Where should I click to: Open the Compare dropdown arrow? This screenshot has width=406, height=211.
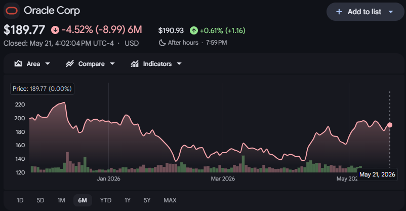coord(112,63)
